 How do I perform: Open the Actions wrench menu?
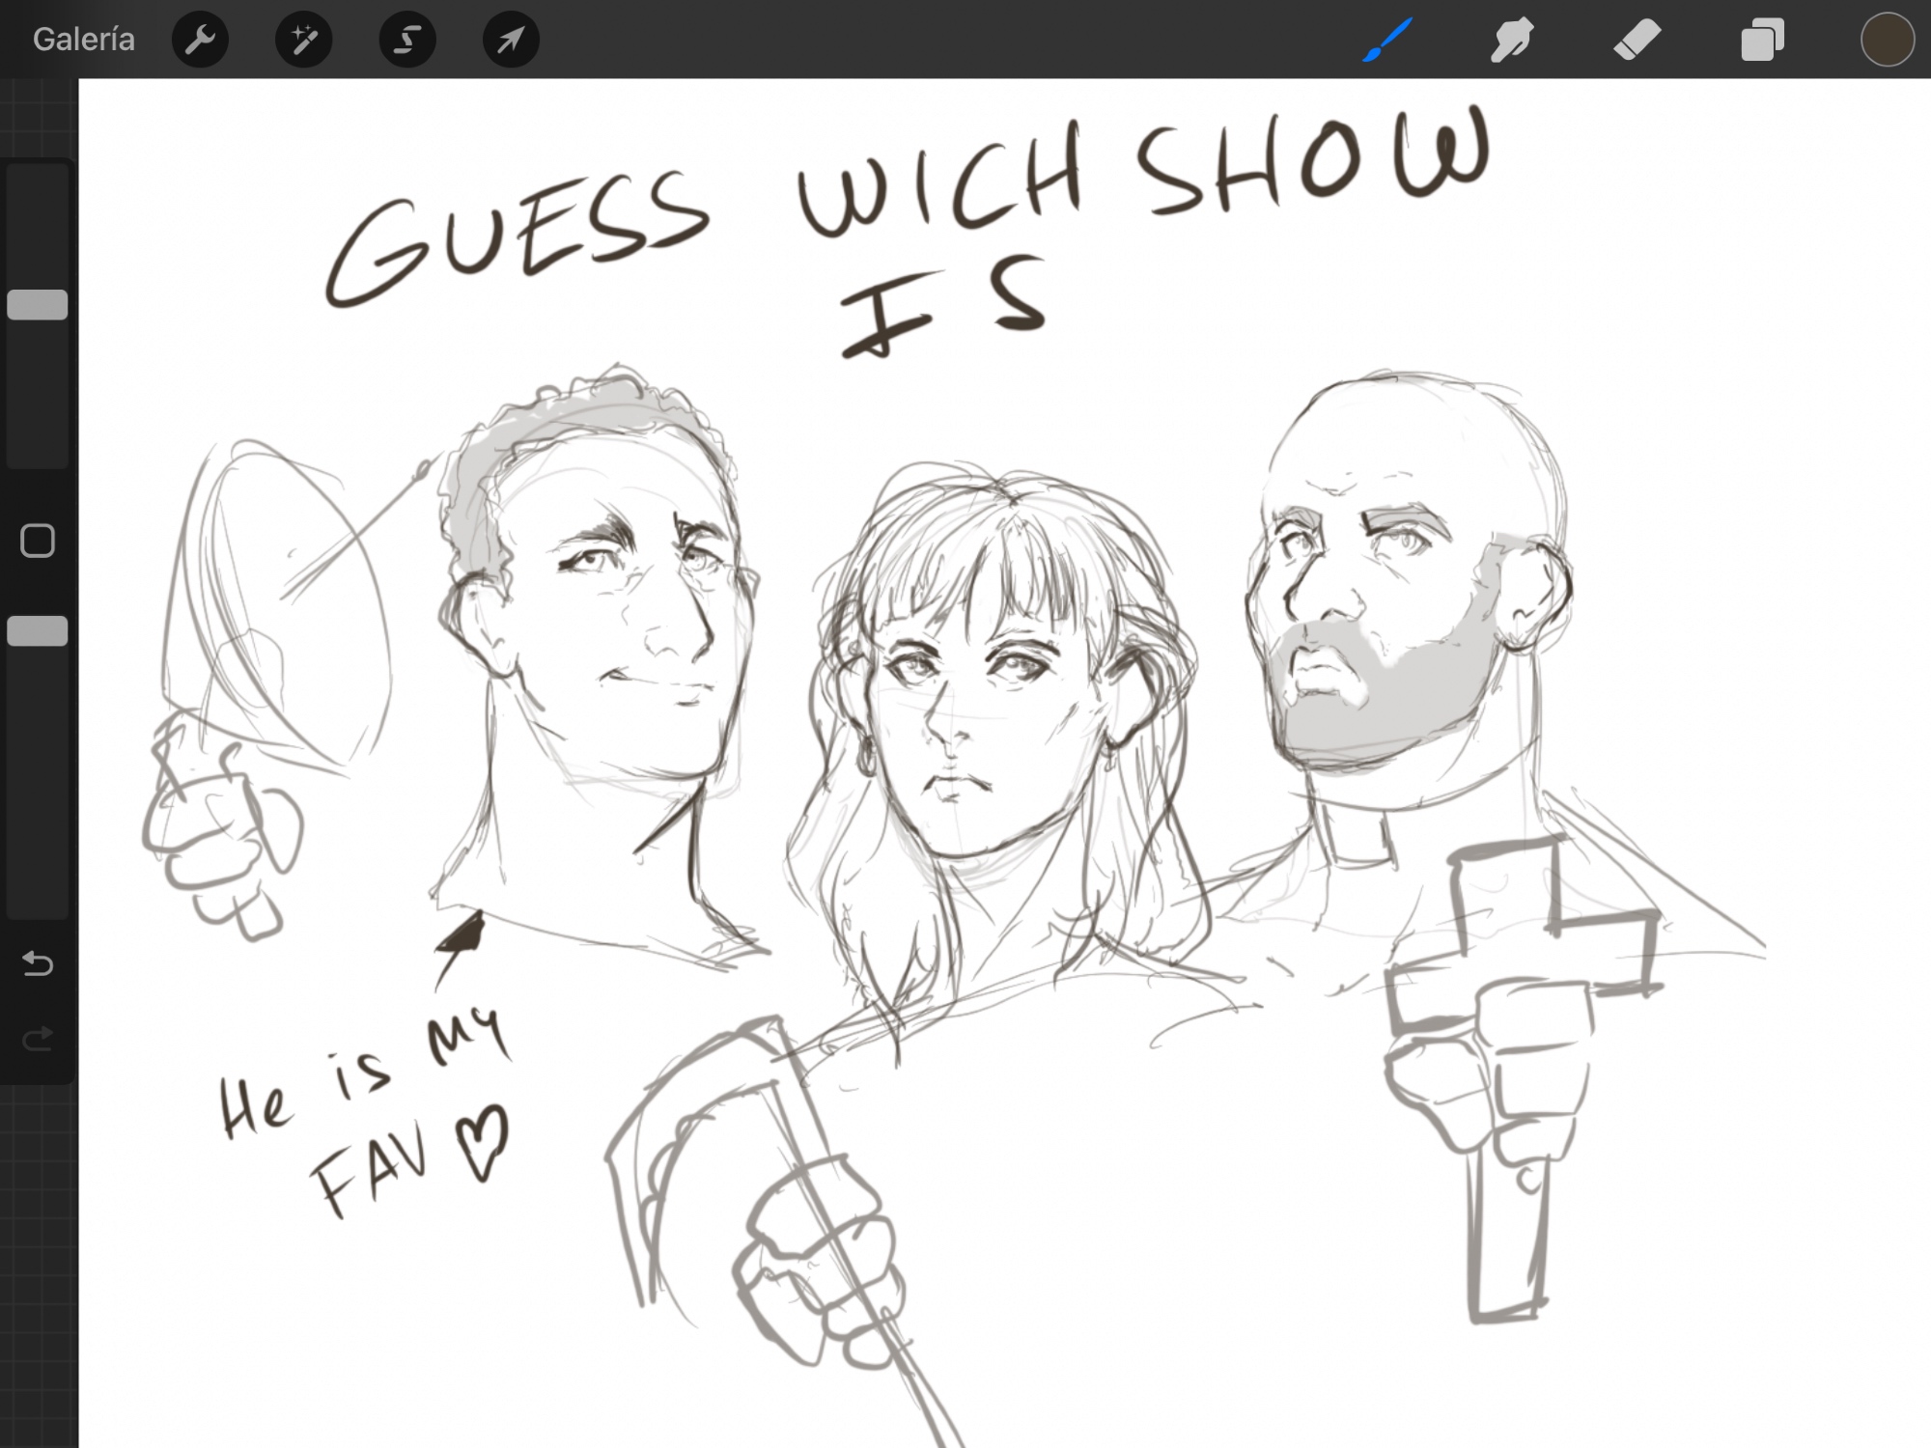pos(200,40)
